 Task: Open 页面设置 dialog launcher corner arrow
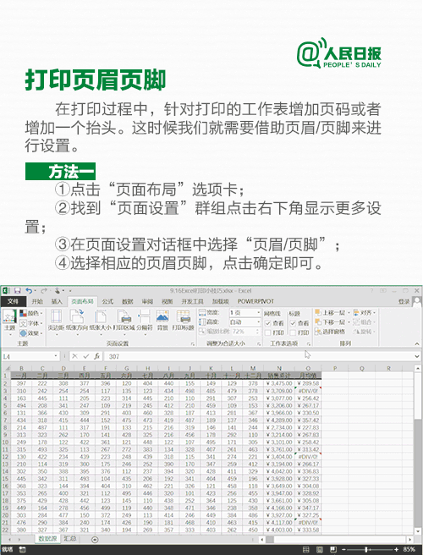tap(193, 343)
